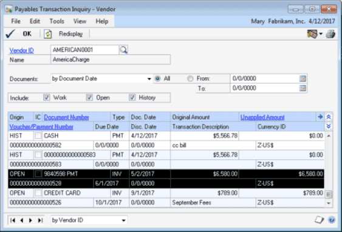
Task: Open the Help menu
Action: point(102,21)
